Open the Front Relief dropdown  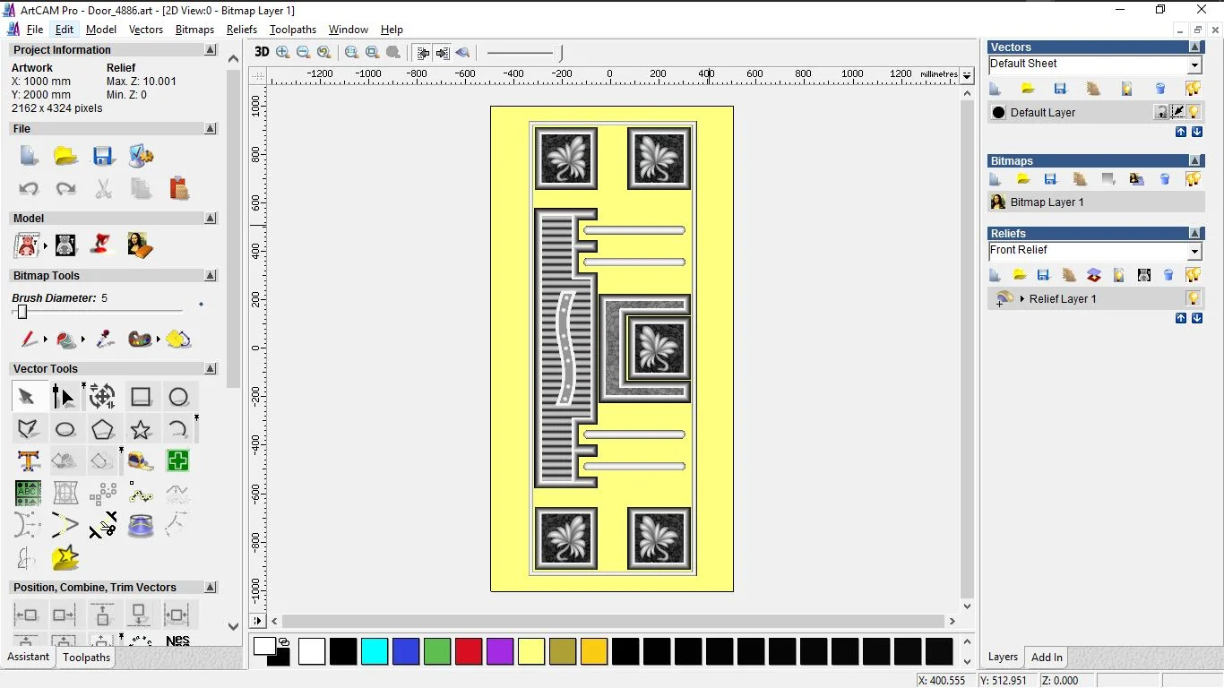pyautogui.click(x=1194, y=252)
